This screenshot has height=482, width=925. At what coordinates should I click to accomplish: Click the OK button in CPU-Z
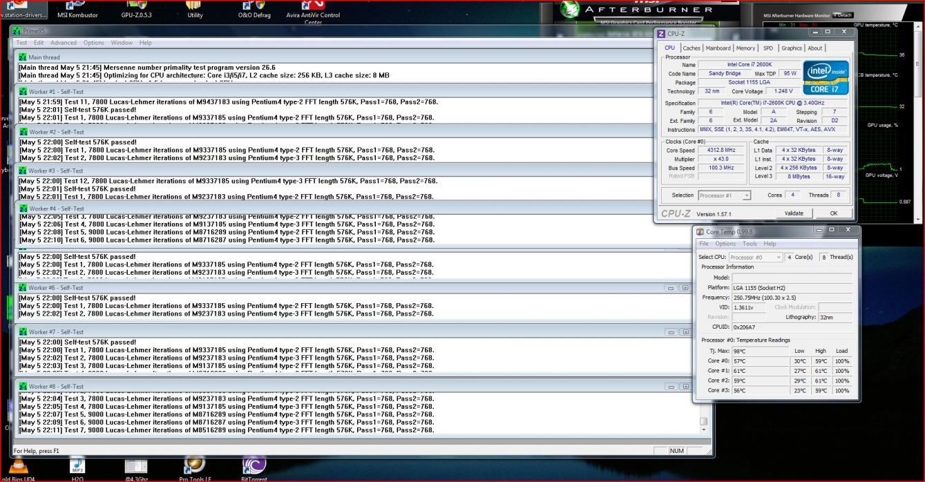[x=834, y=213]
